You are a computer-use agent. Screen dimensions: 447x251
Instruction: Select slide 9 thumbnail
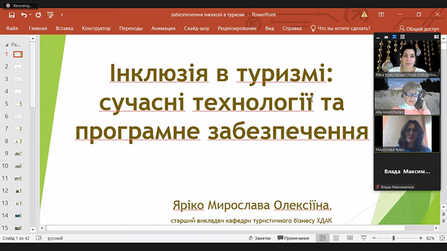[18, 153]
